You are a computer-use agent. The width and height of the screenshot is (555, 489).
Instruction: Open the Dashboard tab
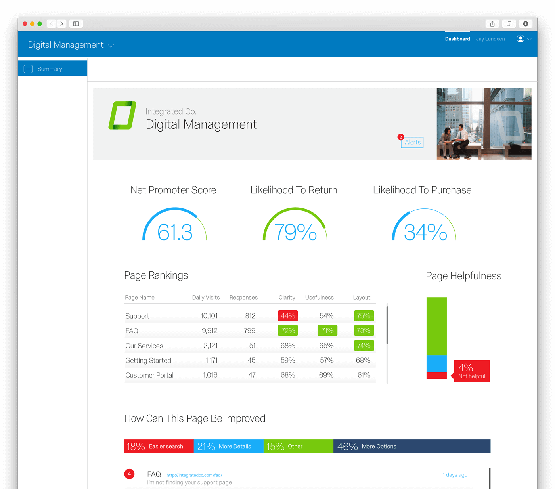(457, 39)
